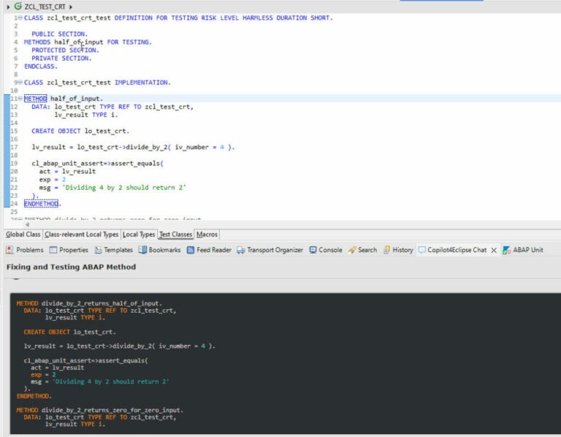Open the ABAP Unit view
This screenshot has height=437, width=561.
click(x=527, y=250)
